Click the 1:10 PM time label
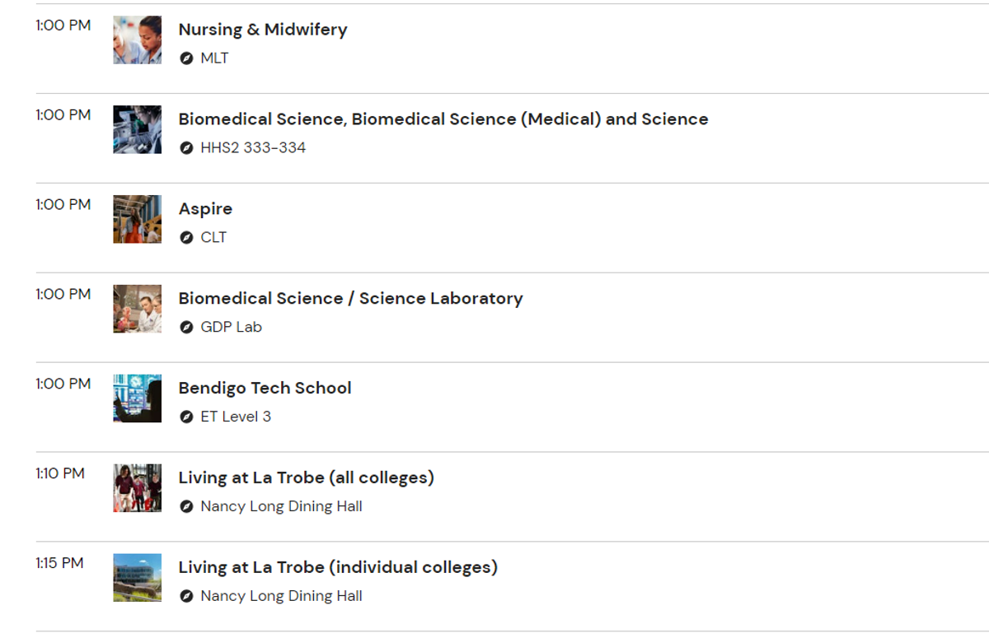The height and width of the screenshot is (638, 989). click(x=60, y=473)
